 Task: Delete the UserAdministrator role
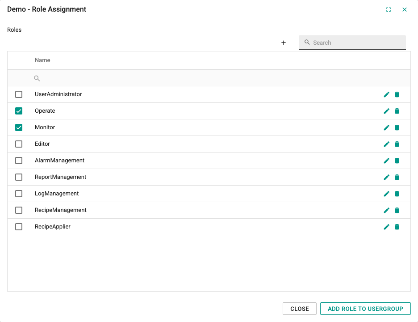[397, 94]
